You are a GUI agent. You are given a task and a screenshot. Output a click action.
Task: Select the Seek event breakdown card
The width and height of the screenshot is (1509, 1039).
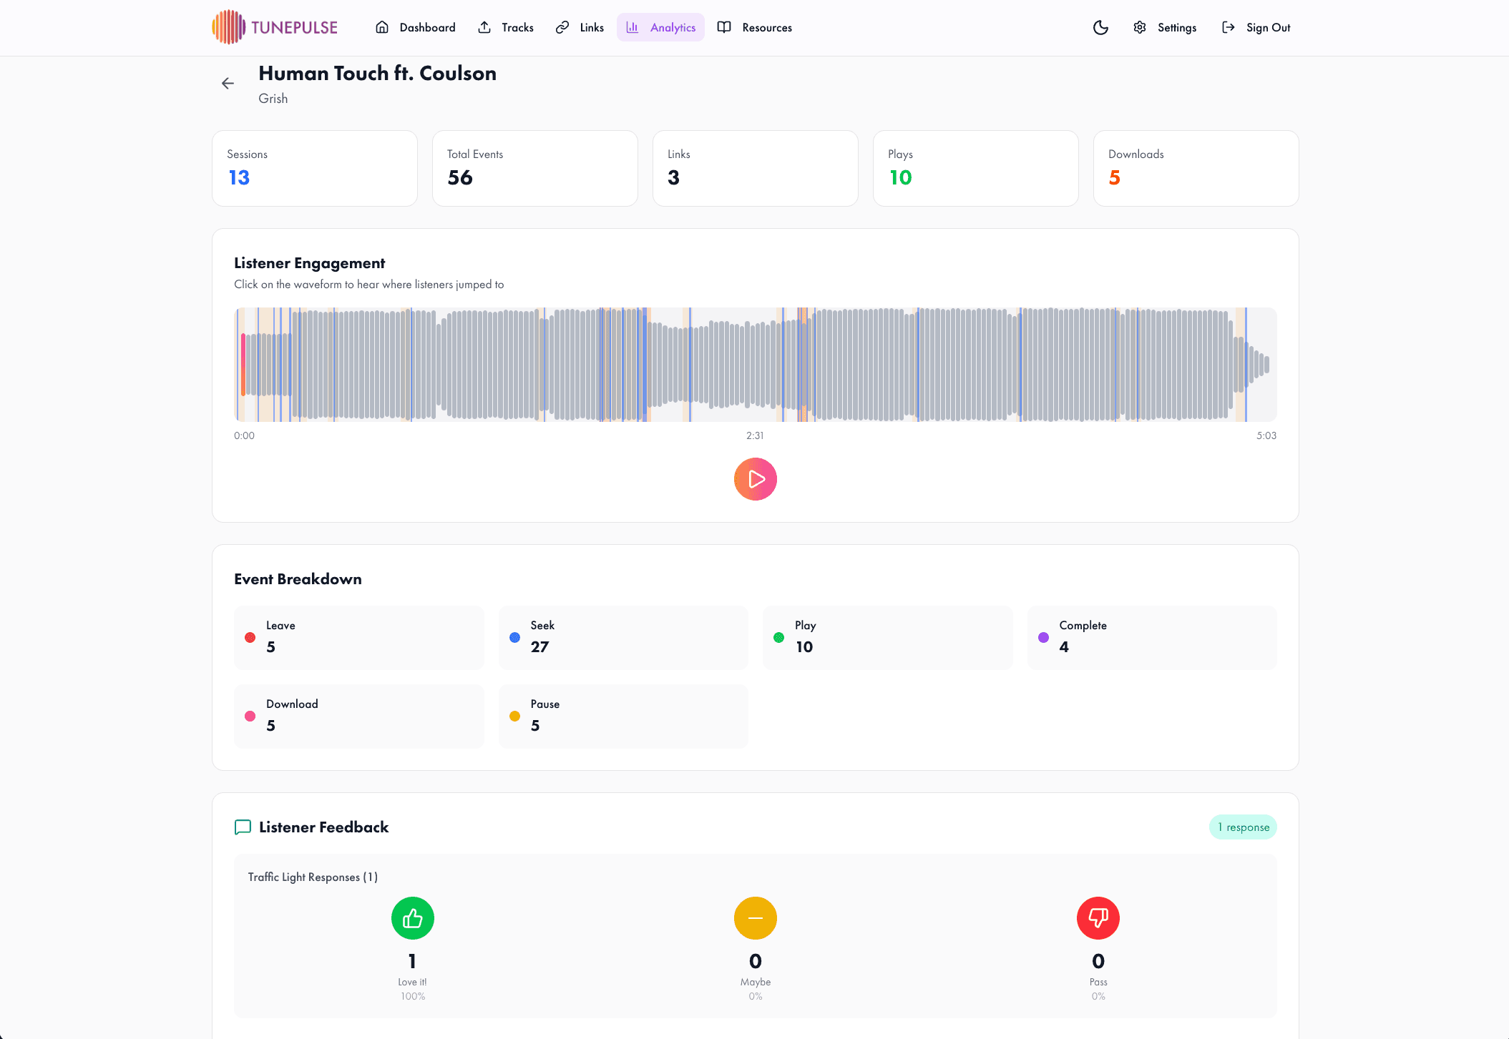[x=622, y=637]
